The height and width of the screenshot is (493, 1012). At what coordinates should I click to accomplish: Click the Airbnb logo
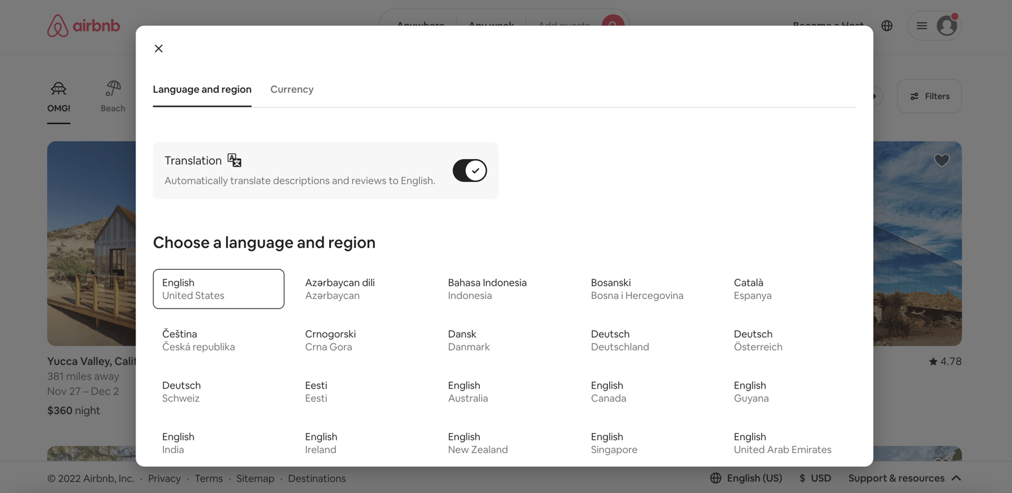tap(83, 26)
